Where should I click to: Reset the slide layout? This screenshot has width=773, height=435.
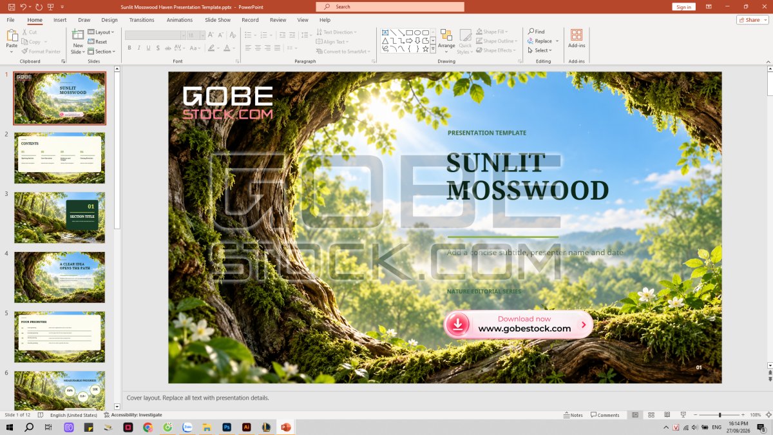(97, 42)
